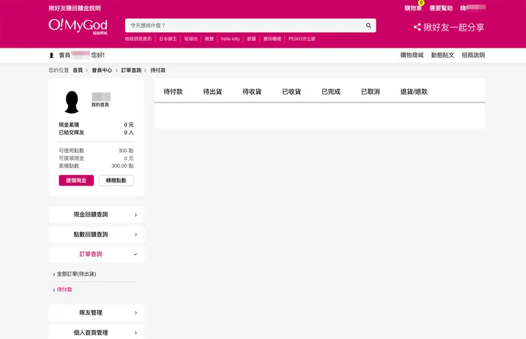The width and height of the screenshot is (526, 339).
Task: Switch to the 已完成 tab
Action: point(331,92)
